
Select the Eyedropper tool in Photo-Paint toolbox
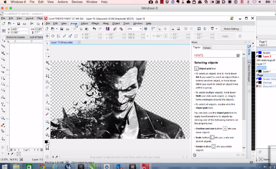pyautogui.click(x=47, y=129)
